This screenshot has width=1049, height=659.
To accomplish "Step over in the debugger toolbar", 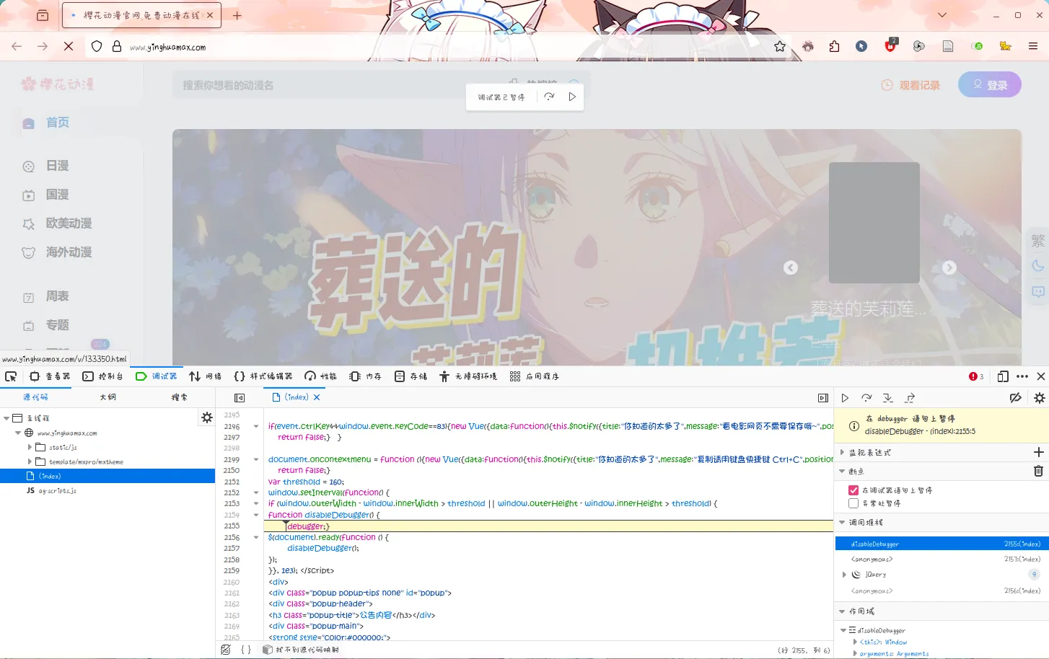I will (866, 398).
